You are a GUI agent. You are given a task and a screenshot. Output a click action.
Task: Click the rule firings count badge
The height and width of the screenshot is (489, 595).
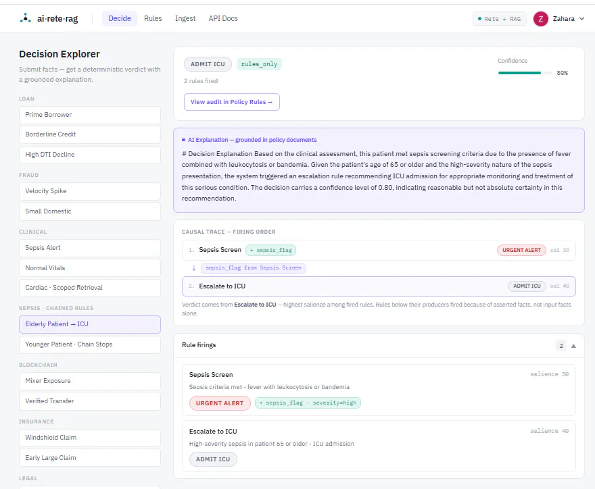click(x=561, y=346)
